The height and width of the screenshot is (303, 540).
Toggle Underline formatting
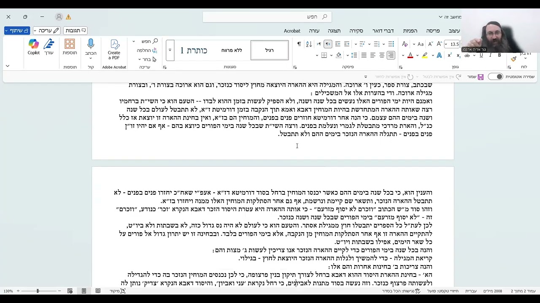[481, 55]
